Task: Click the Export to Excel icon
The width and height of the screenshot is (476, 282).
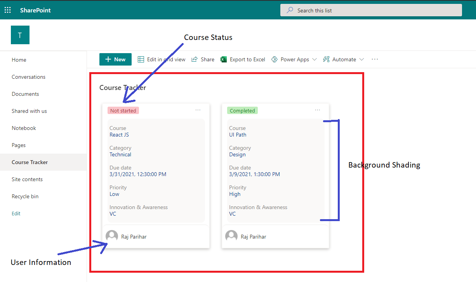Action: [x=223, y=59]
